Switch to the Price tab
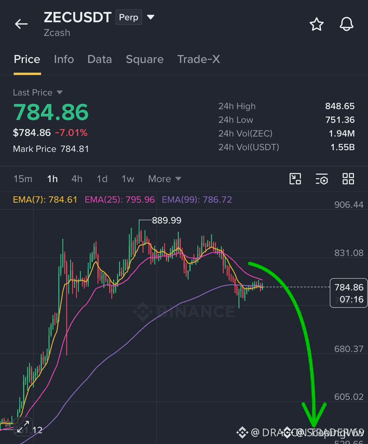 pyautogui.click(x=27, y=59)
